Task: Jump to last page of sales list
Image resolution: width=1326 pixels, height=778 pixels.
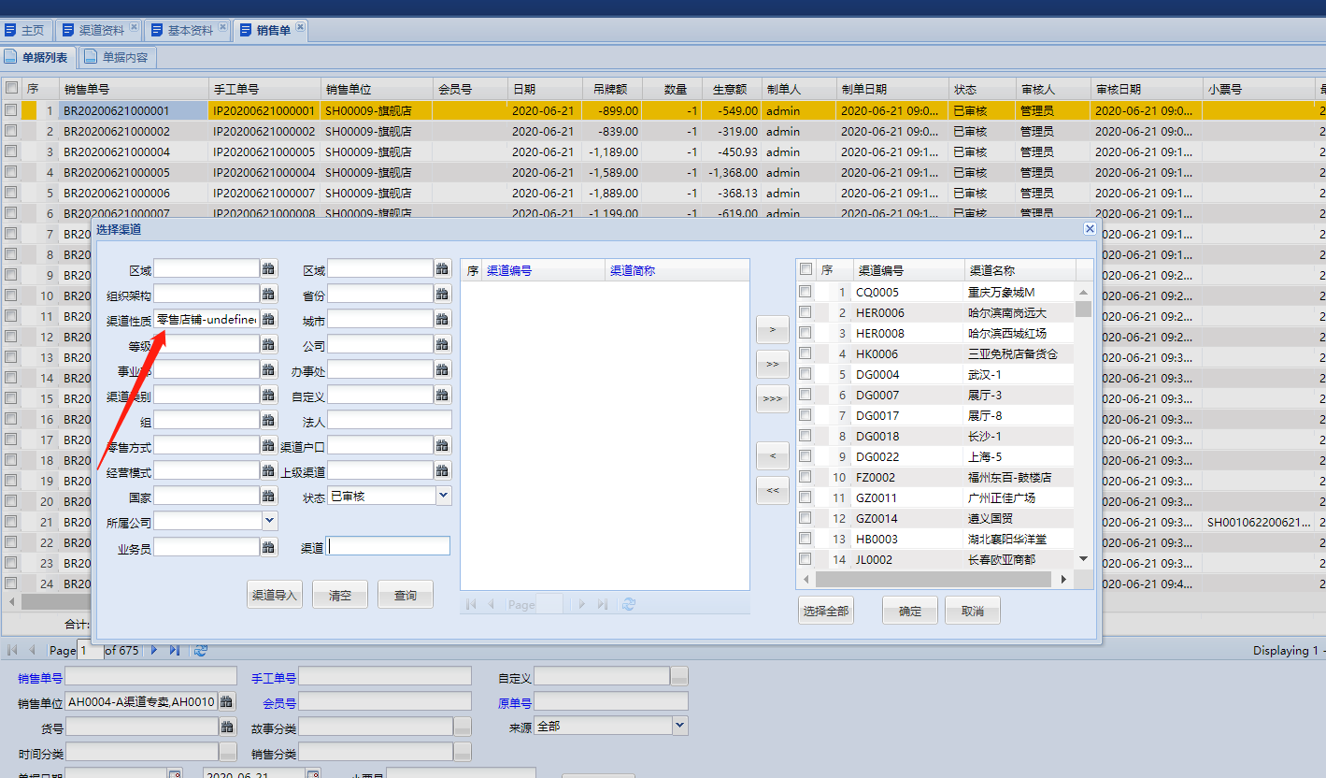Action: 175,650
